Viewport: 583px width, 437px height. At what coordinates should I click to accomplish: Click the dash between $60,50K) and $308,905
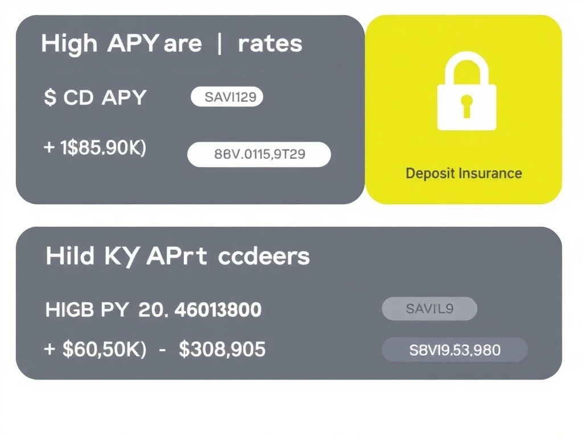pyautogui.click(x=162, y=350)
